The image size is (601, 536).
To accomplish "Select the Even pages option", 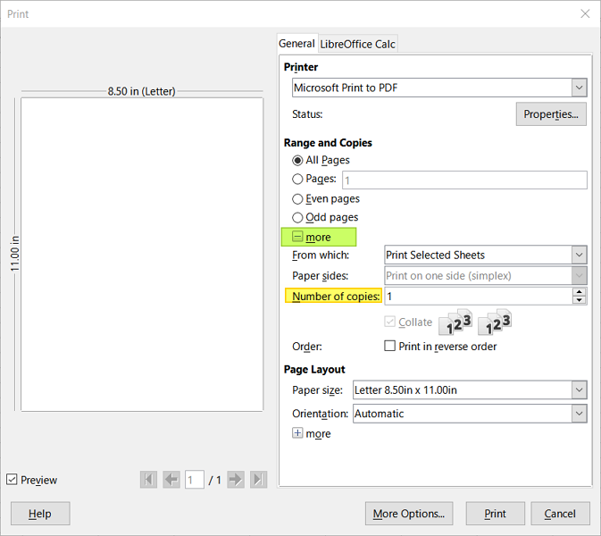I will coord(297,198).
